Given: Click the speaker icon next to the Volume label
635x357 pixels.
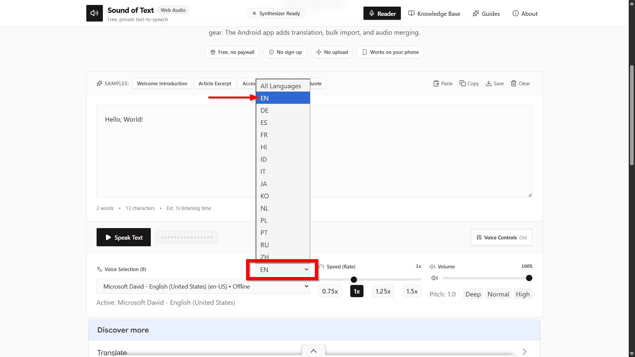Looking at the screenshot, I should (x=432, y=267).
